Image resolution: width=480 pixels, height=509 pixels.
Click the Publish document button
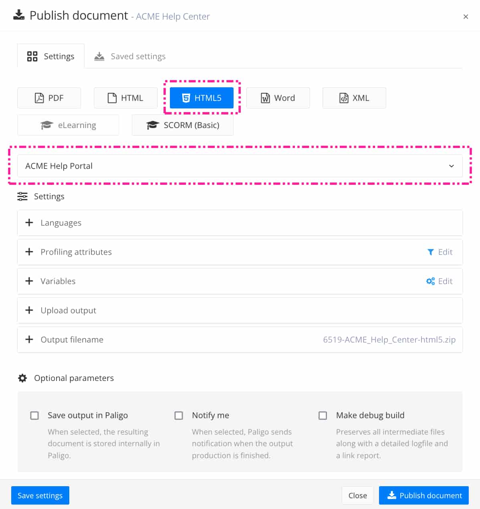point(424,495)
